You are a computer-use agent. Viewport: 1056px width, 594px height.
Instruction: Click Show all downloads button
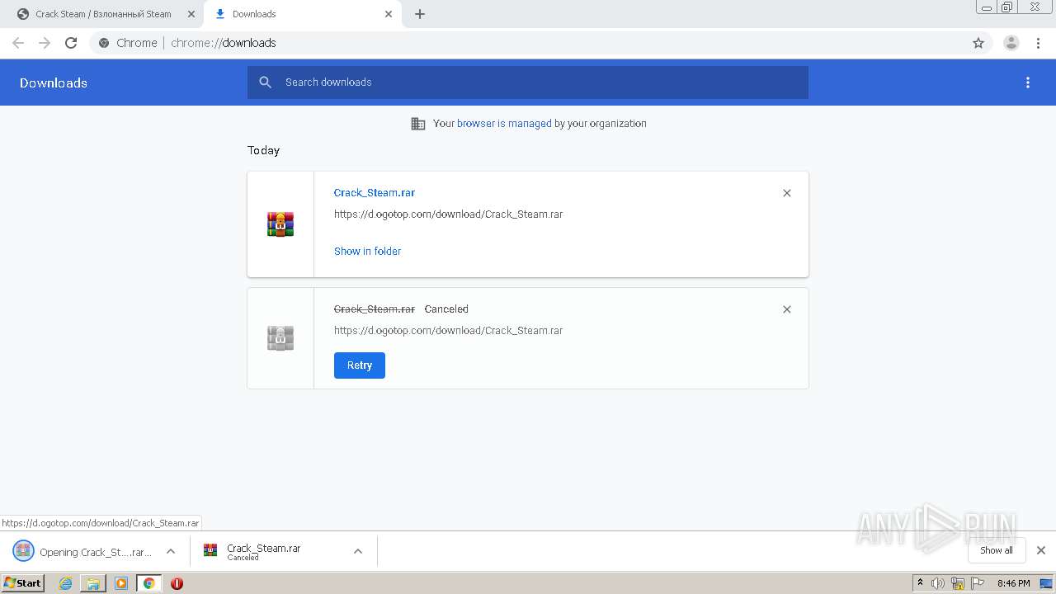click(997, 550)
